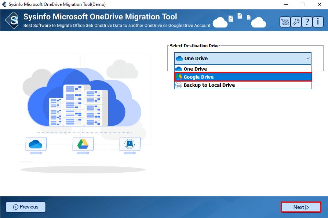Go back with Previous button
The image size is (328, 218).
coord(26,207)
